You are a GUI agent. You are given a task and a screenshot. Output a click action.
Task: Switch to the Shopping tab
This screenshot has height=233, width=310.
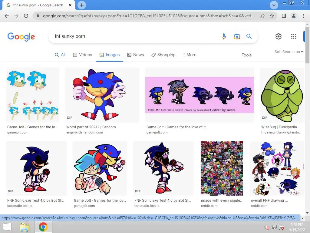163,55
